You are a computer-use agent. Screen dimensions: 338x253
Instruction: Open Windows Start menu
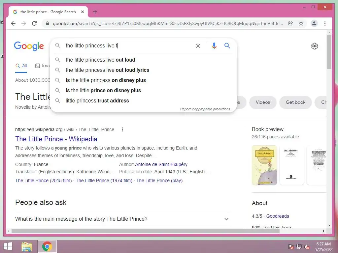[8, 246]
